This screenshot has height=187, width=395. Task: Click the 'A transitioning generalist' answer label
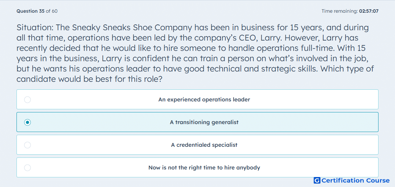(x=204, y=122)
